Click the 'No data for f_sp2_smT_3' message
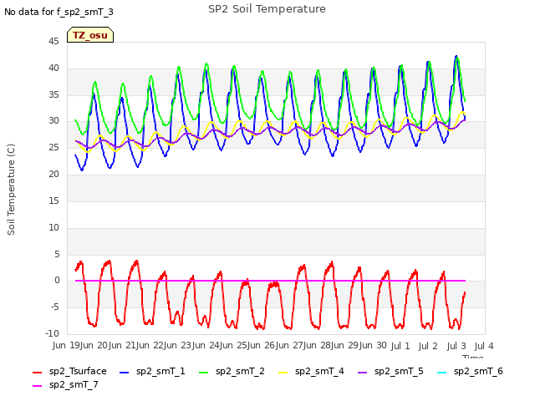The height and width of the screenshot is (401, 535). point(59,12)
